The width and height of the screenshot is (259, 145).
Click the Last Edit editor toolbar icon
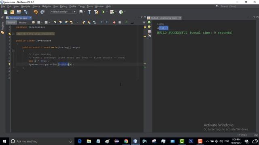(x=33, y=23)
